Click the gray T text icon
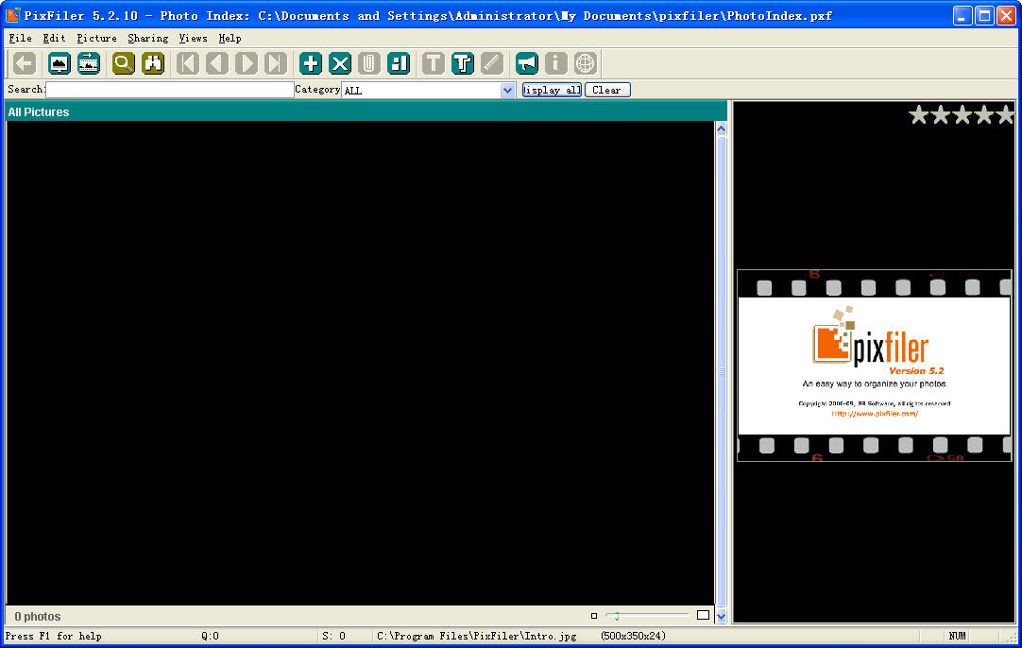This screenshot has width=1022, height=648. [x=433, y=63]
